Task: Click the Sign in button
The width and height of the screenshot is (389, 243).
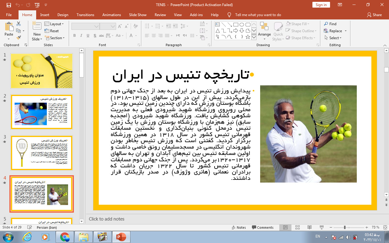Action: click(x=321, y=5)
